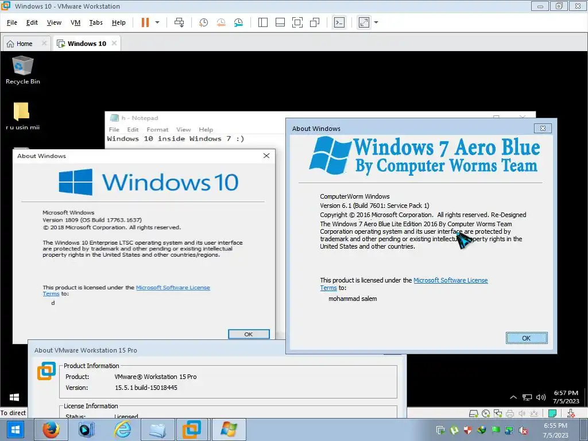
Task: Revert the VM to its previous snapshot
Action: click(x=221, y=22)
